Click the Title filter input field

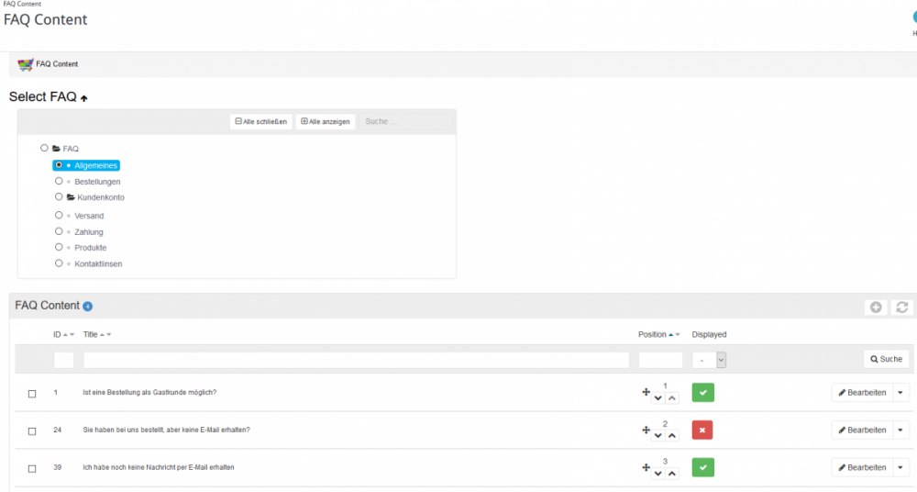tap(356, 360)
